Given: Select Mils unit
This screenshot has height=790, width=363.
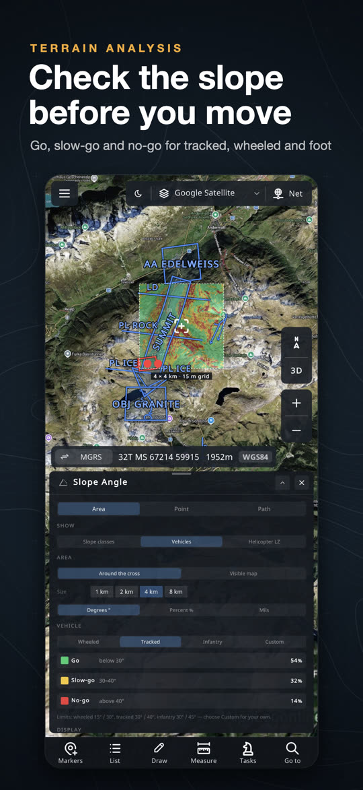Looking at the screenshot, I should [x=264, y=610].
